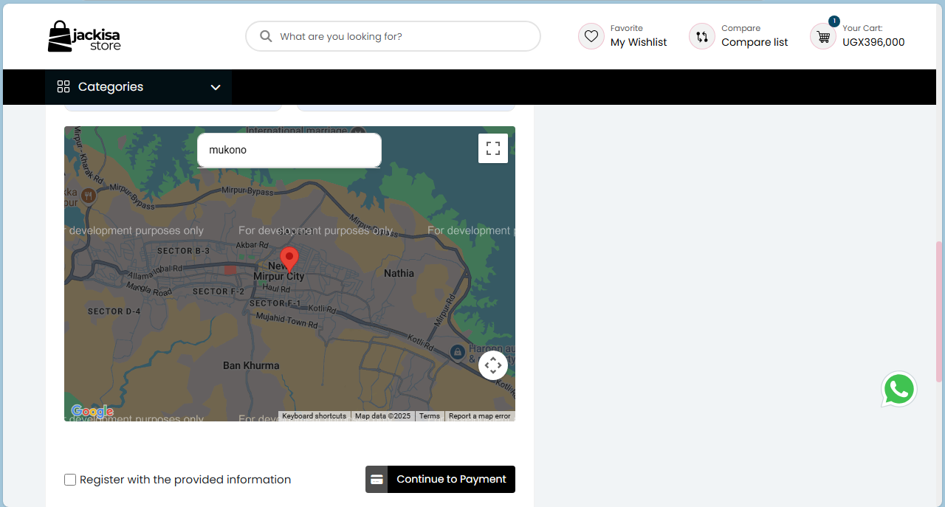The image size is (945, 507).
Task: Select the Compare list arrows icon
Action: (701, 35)
